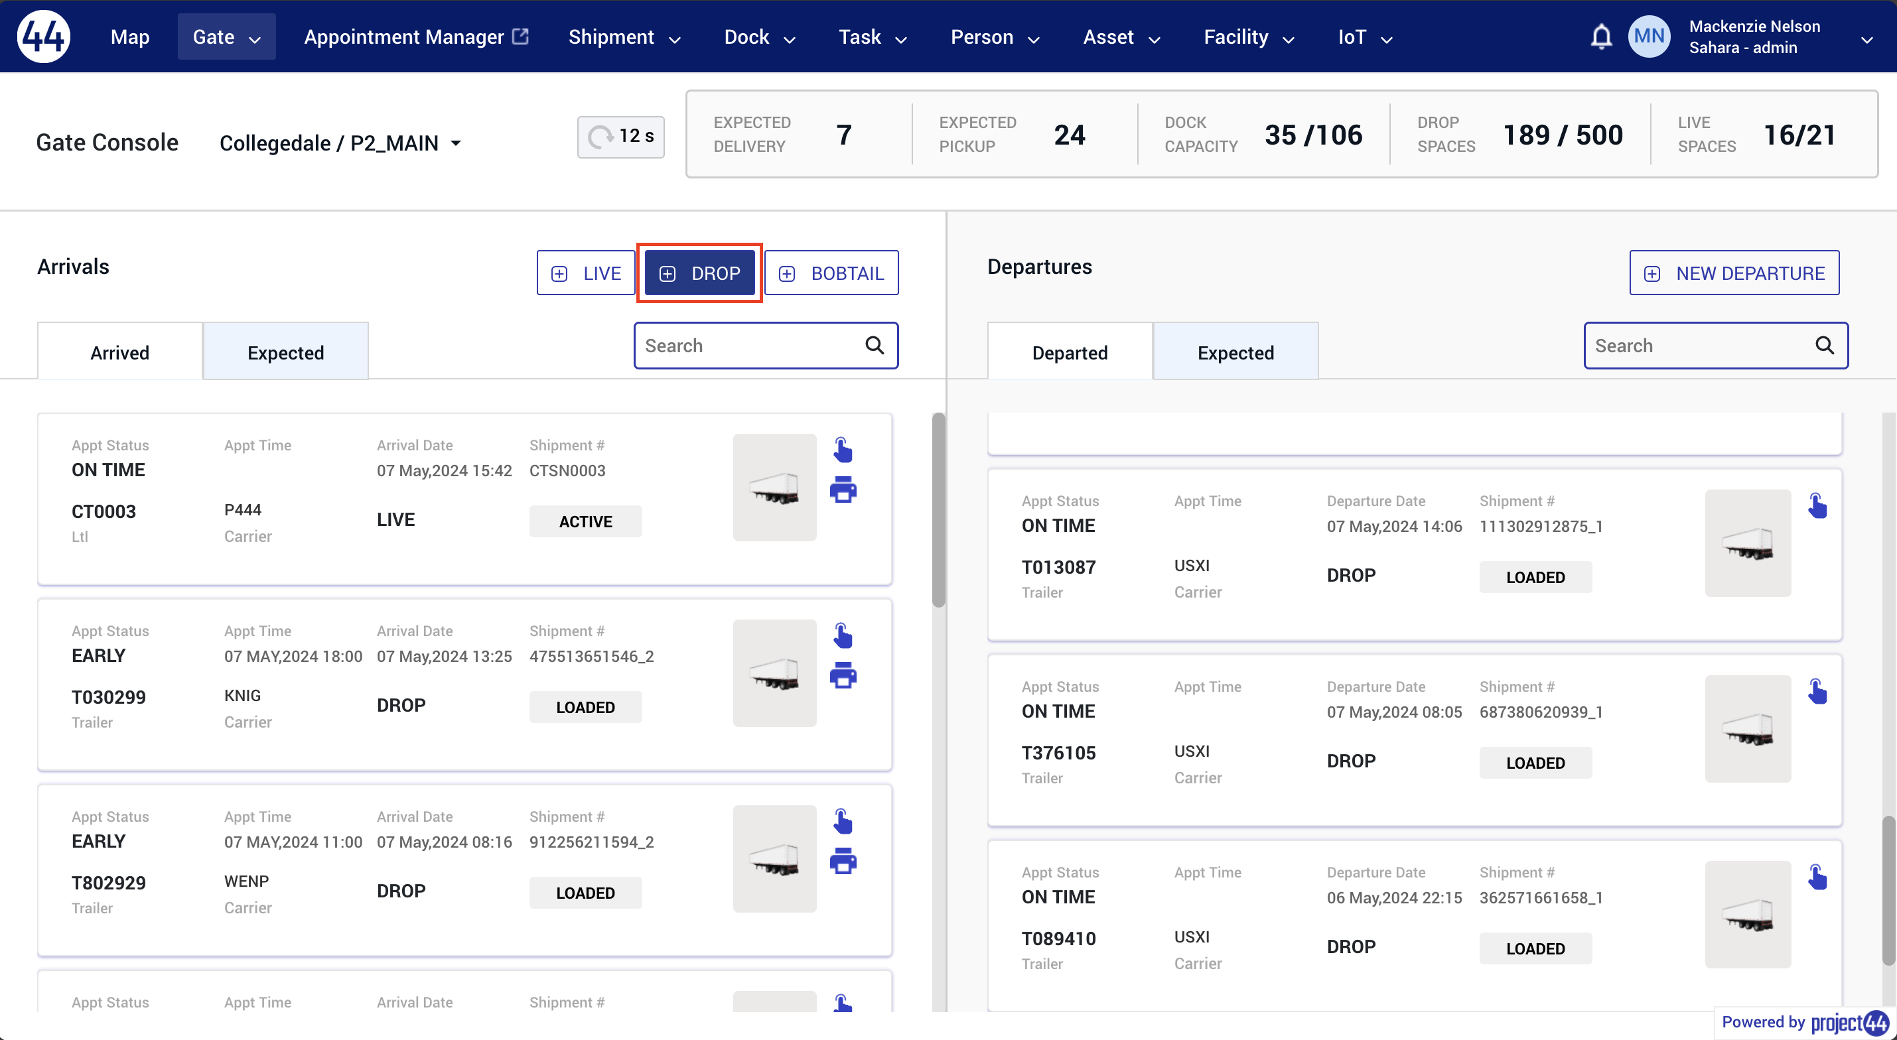Screen dimensions: 1897x1040
Task: Add a new LIVE arrival
Action: (586, 273)
